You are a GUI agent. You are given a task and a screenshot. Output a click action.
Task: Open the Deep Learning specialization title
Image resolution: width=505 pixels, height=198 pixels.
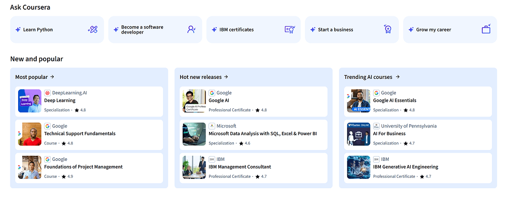(60, 101)
